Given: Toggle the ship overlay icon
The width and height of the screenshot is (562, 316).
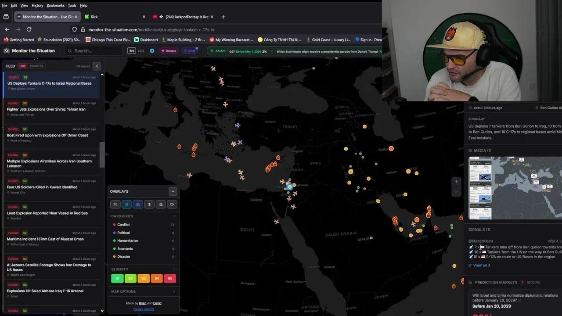Looking at the screenshot, I should 138,205.
